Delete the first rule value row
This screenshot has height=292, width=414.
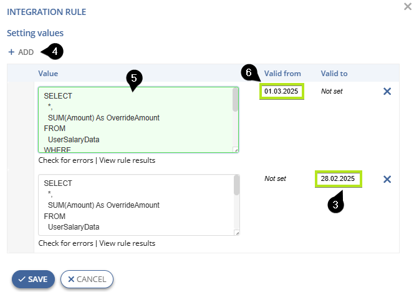click(x=387, y=92)
